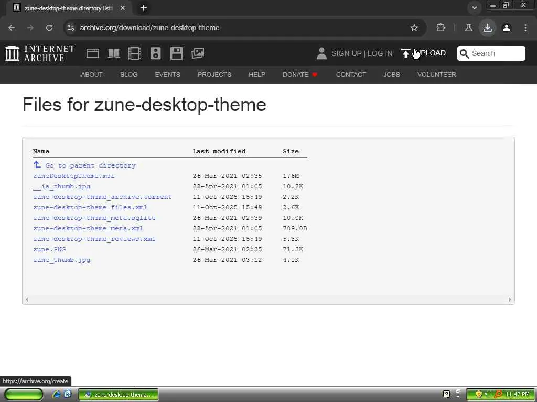This screenshot has height=402, width=537.
Task: Open the PROJECTS menu item
Action: point(214,74)
